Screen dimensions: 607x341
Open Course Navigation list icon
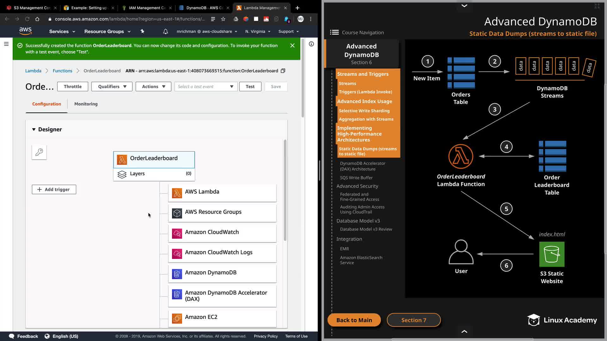[x=334, y=32]
